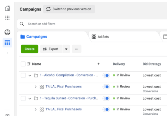Click the search magnifier icon
Viewport: 167px width, 116px height.
[x=22, y=24]
